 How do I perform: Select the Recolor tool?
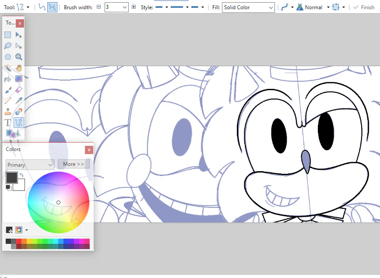coord(19,112)
